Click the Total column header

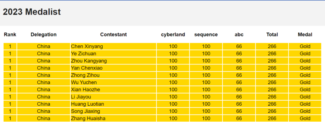tap(272, 35)
